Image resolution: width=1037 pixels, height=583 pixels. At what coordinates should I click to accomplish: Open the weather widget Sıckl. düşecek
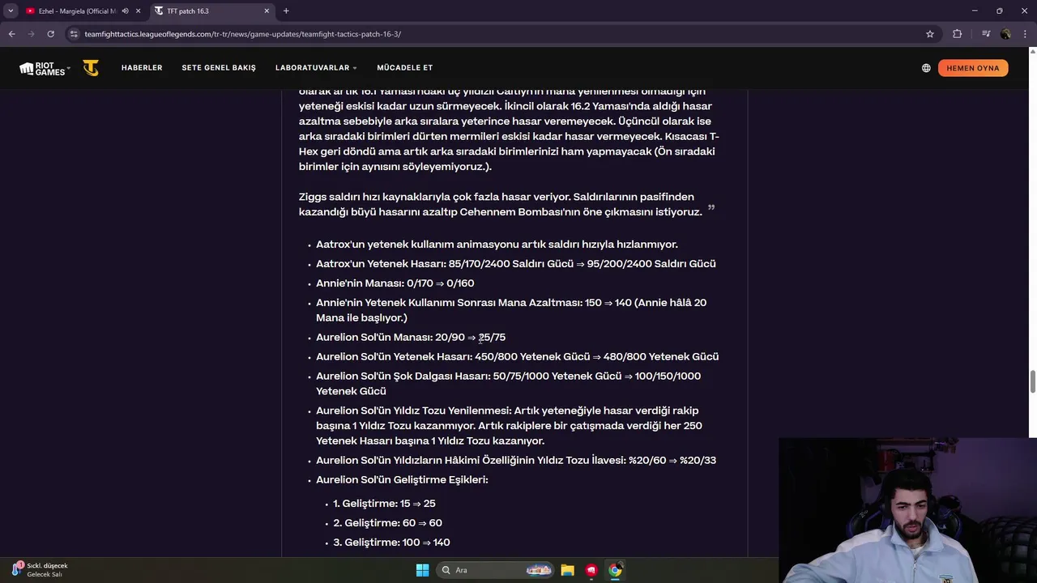[x=41, y=570]
